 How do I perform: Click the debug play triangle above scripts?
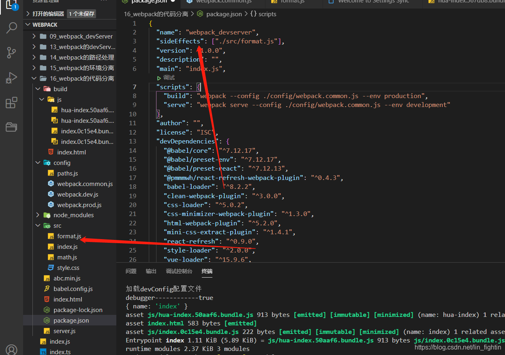[159, 78]
